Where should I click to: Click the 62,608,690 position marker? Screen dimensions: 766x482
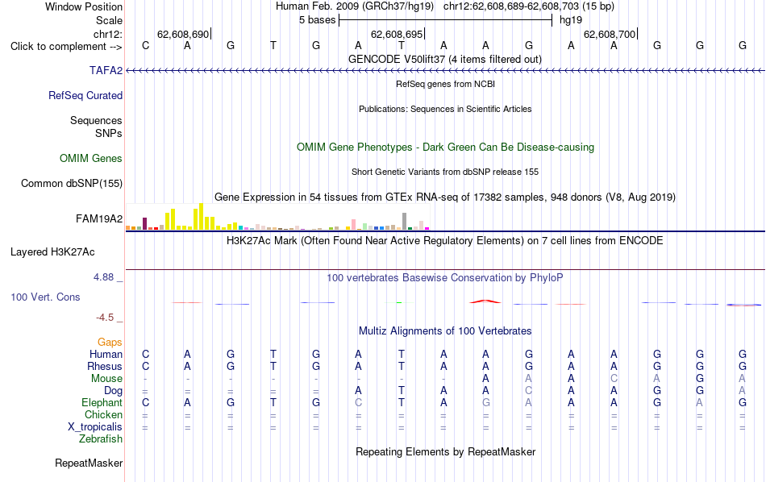(x=183, y=34)
